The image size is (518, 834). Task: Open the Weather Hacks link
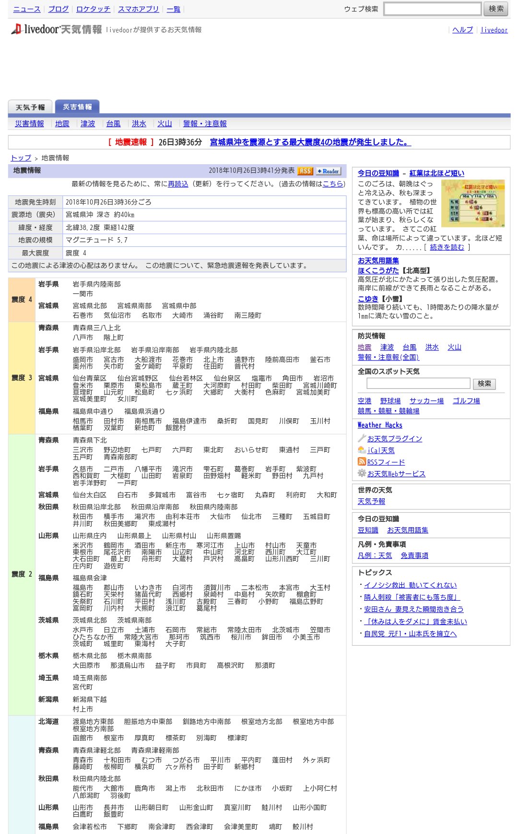pyautogui.click(x=380, y=425)
